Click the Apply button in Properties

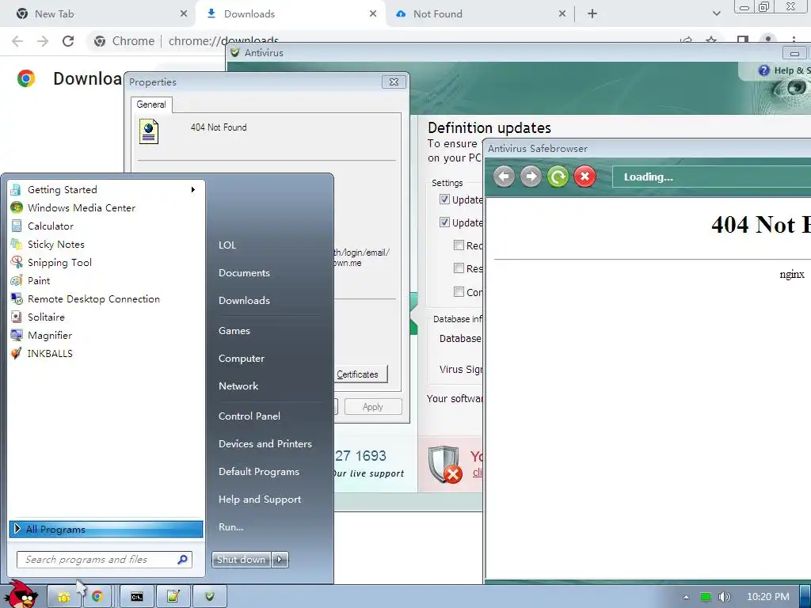[x=373, y=407]
